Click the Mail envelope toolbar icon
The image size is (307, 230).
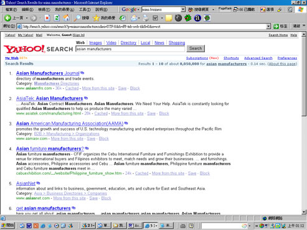[x=134, y=18]
